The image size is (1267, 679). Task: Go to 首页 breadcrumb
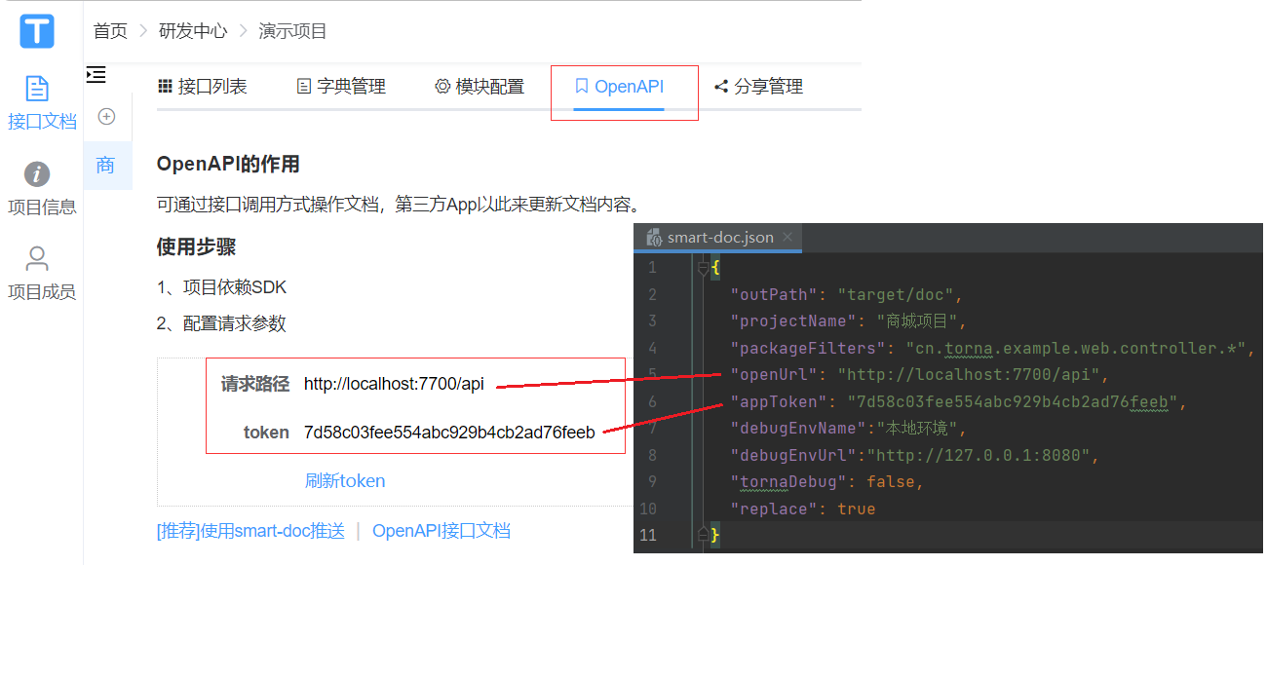pyautogui.click(x=110, y=31)
